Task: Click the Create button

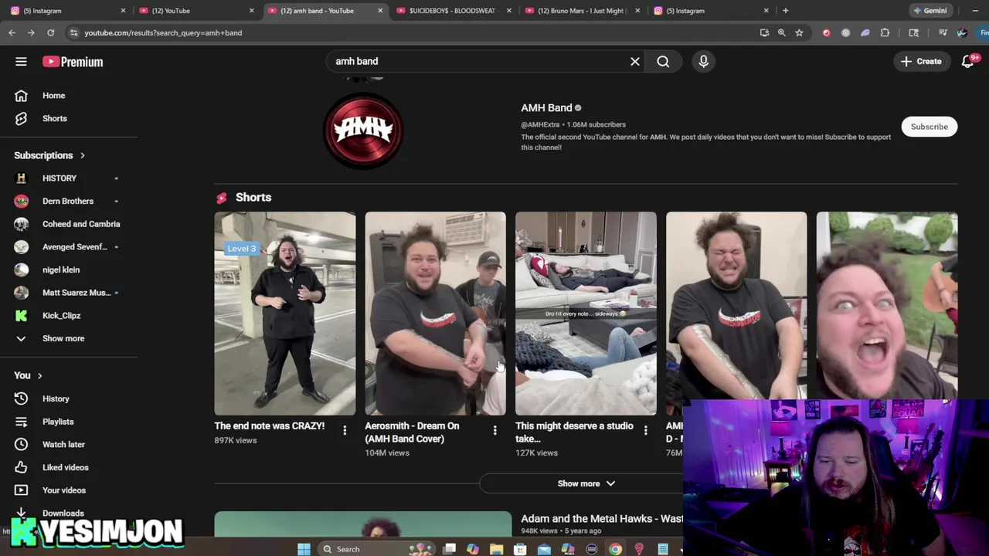Action: 921,61
